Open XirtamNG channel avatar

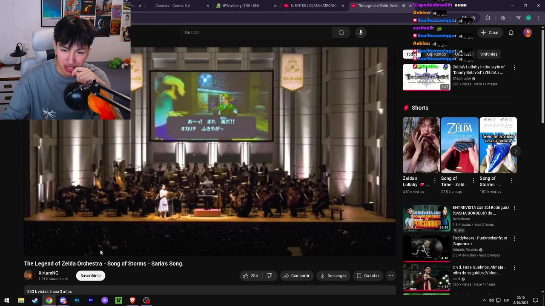point(29,276)
